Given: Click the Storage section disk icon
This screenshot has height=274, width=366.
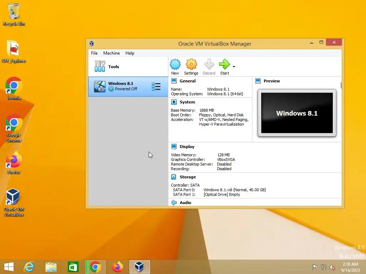Looking at the screenshot, I should point(174,177).
